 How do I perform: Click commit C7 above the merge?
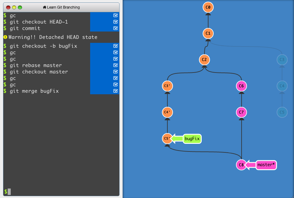click(x=241, y=112)
